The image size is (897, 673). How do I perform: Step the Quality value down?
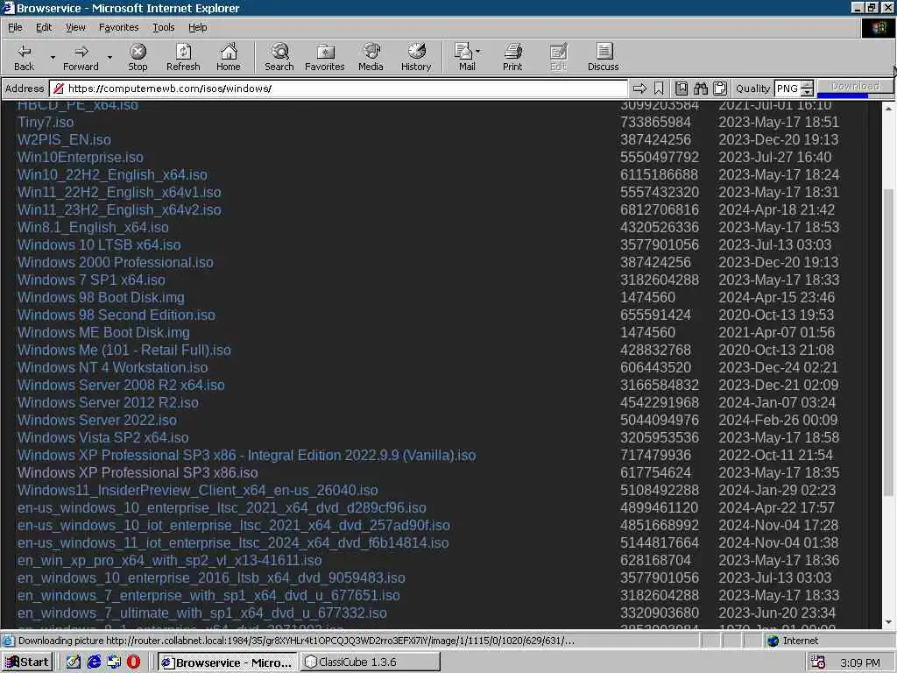point(807,91)
